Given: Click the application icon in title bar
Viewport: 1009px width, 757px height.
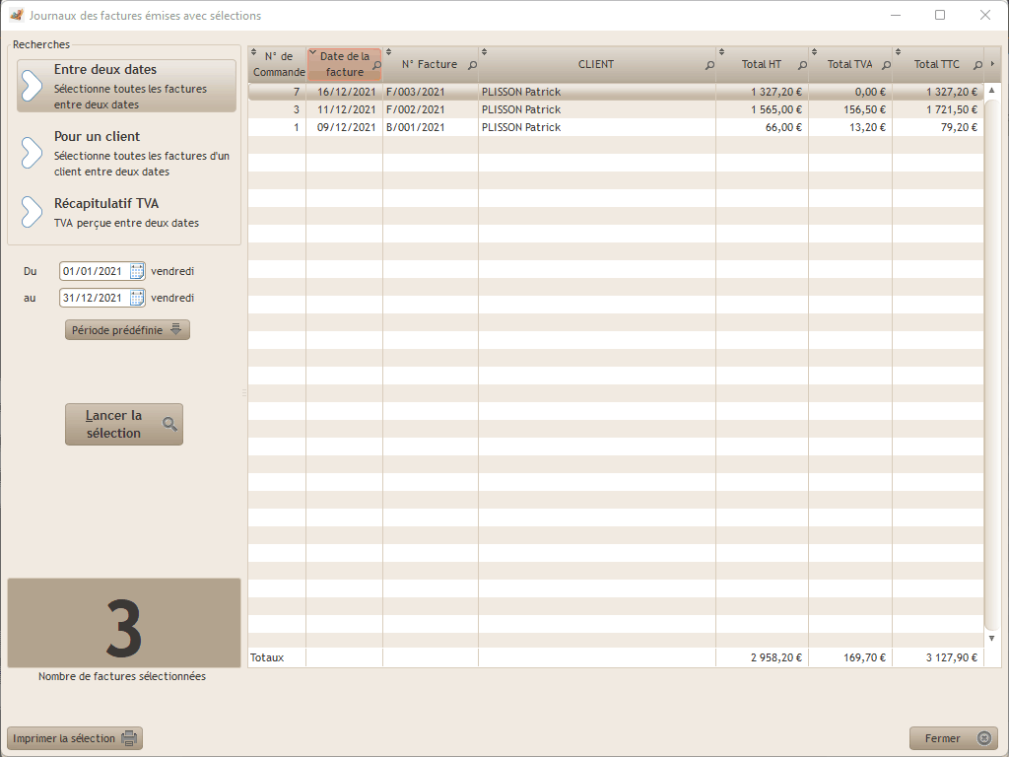Looking at the screenshot, I should (x=17, y=15).
